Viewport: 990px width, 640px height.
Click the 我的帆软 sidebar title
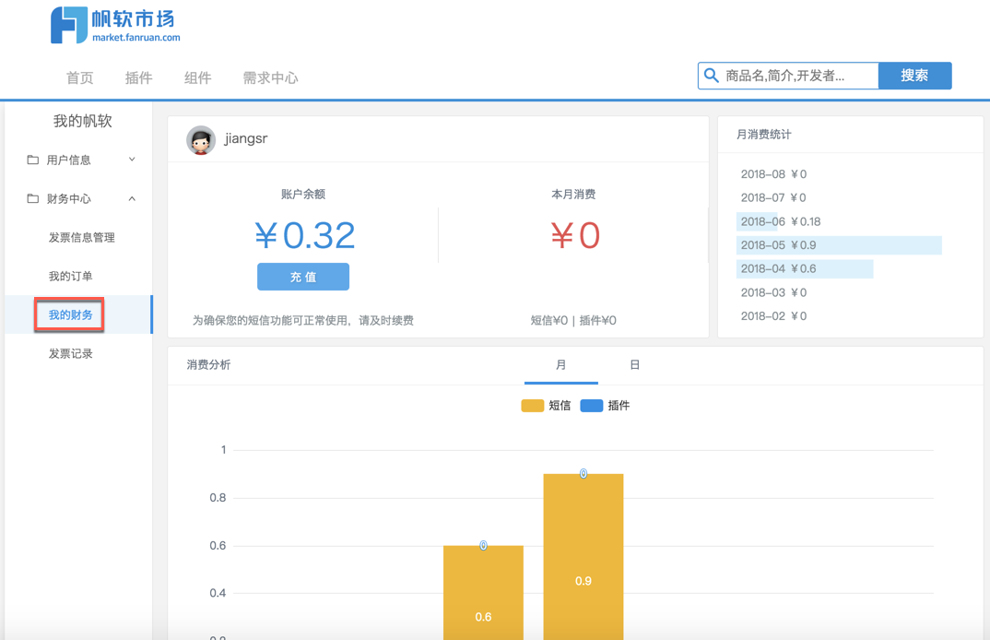[82, 121]
